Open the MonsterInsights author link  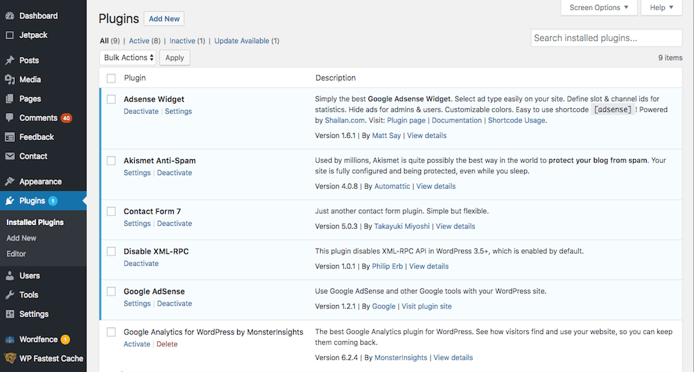click(401, 358)
